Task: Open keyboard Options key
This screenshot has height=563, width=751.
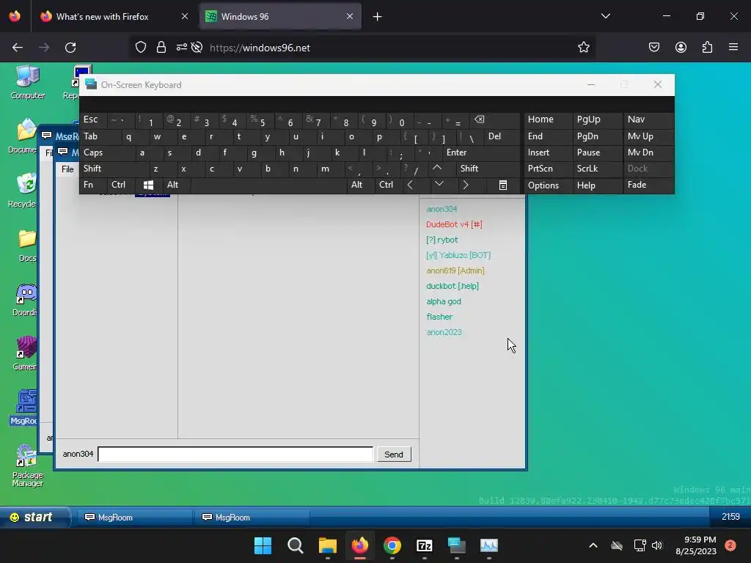Action: 548,185
